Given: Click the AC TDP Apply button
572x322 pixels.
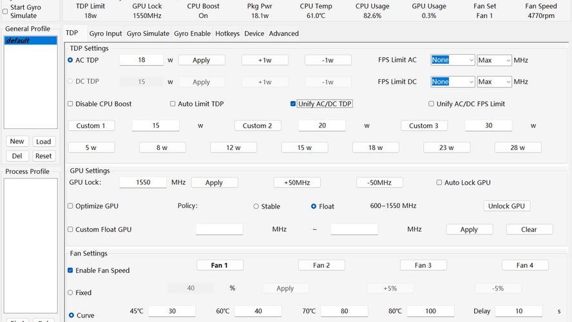Looking at the screenshot, I should point(202,60).
